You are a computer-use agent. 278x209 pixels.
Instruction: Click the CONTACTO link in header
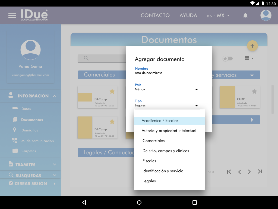tap(155, 16)
